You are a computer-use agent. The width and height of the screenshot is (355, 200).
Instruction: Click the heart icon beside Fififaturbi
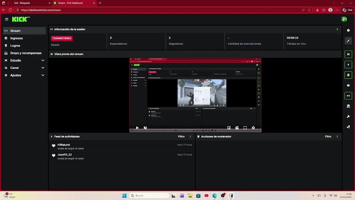click(54, 146)
